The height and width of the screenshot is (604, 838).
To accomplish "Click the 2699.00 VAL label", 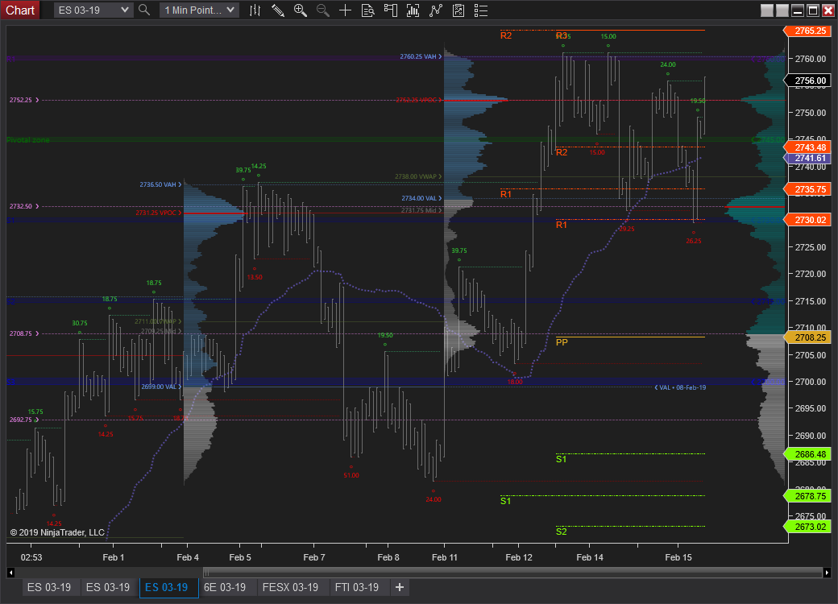I will coord(161,387).
